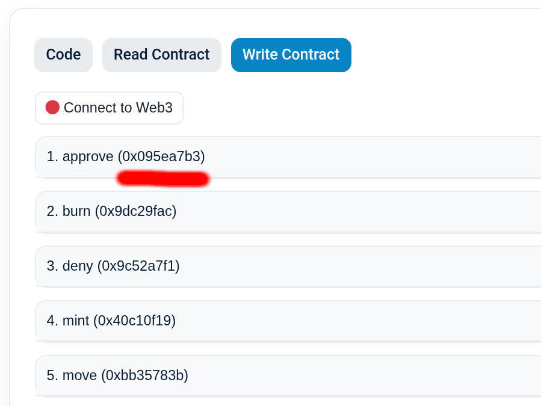The image size is (541, 406).
Task: Click the 0x40c10f19 selector of mint
Action: click(135, 321)
